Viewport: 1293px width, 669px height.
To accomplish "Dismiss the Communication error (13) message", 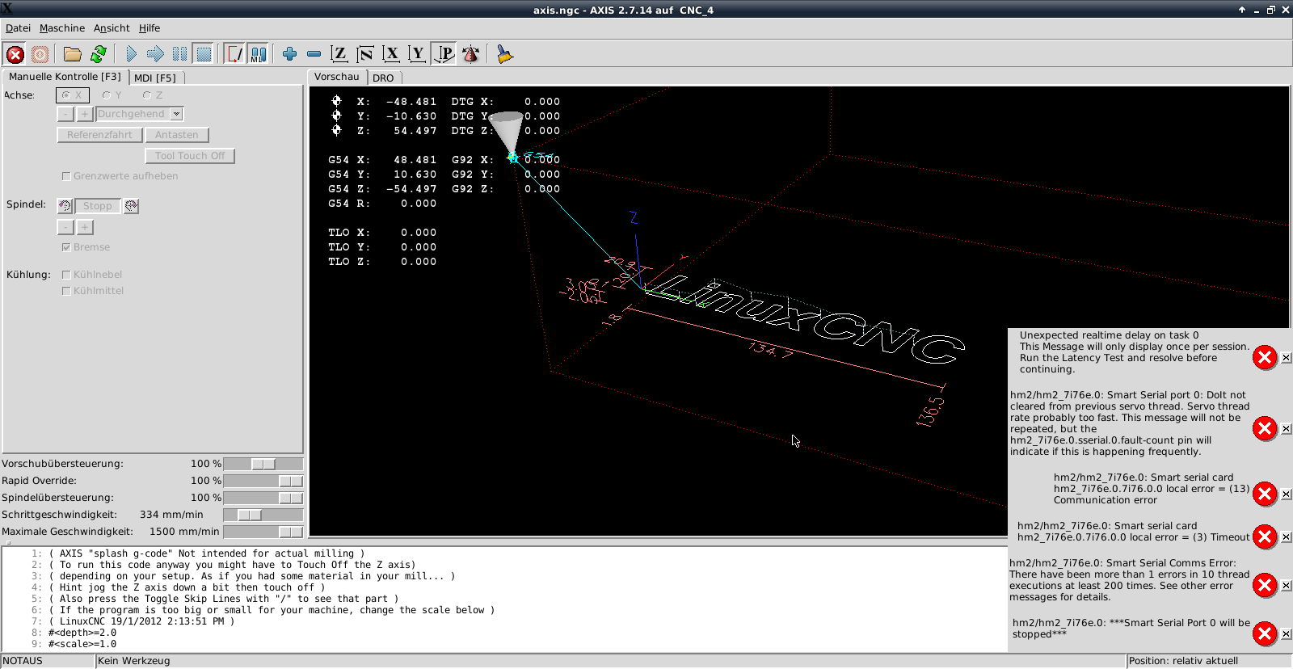I will tap(1286, 494).
